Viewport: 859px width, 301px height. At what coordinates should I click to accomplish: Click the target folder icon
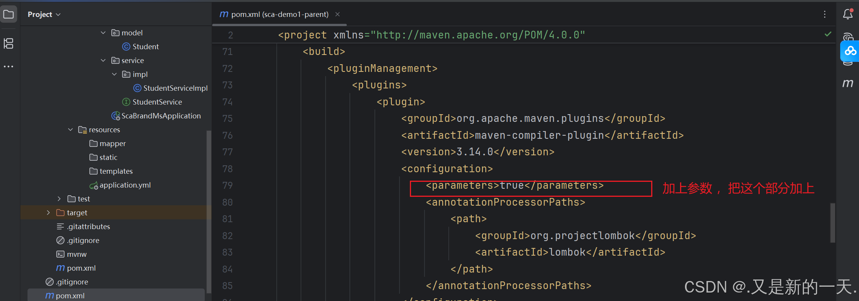click(x=60, y=213)
